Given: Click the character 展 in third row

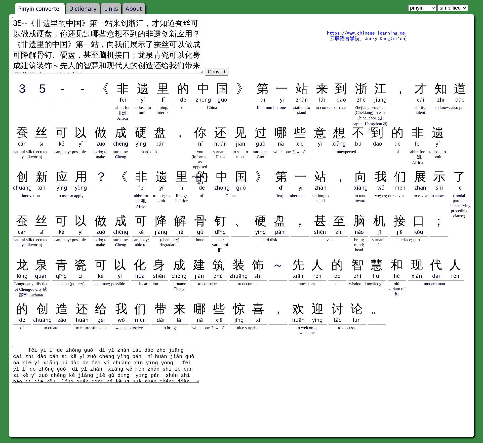Looking at the screenshot, I should [420, 177].
